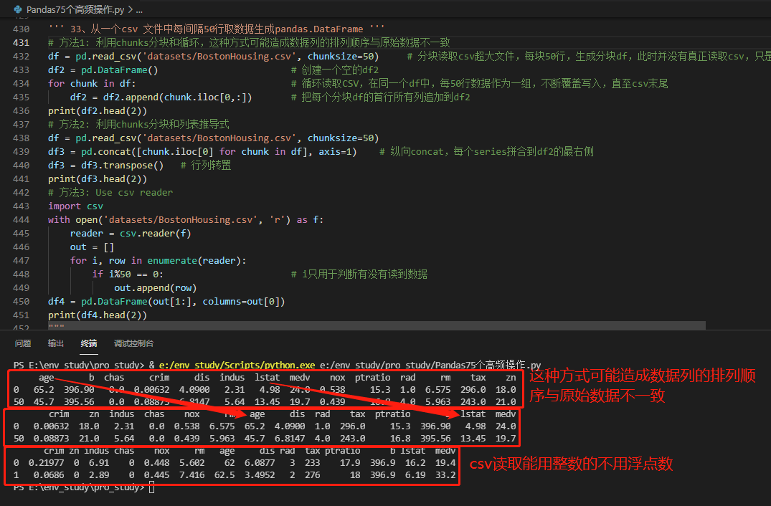Viewport: 771px width, 506px height.
Task: Click 'csv.reader(f)' on line 445
Action: pyautogui.click(x=156, y=234)
